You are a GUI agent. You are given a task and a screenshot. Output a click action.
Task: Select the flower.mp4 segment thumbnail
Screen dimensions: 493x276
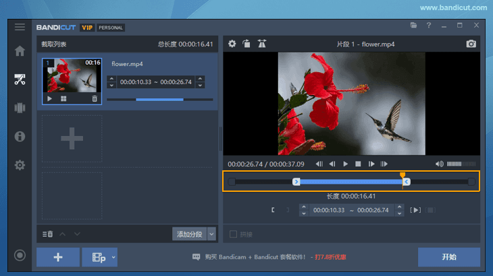(72, 75)
